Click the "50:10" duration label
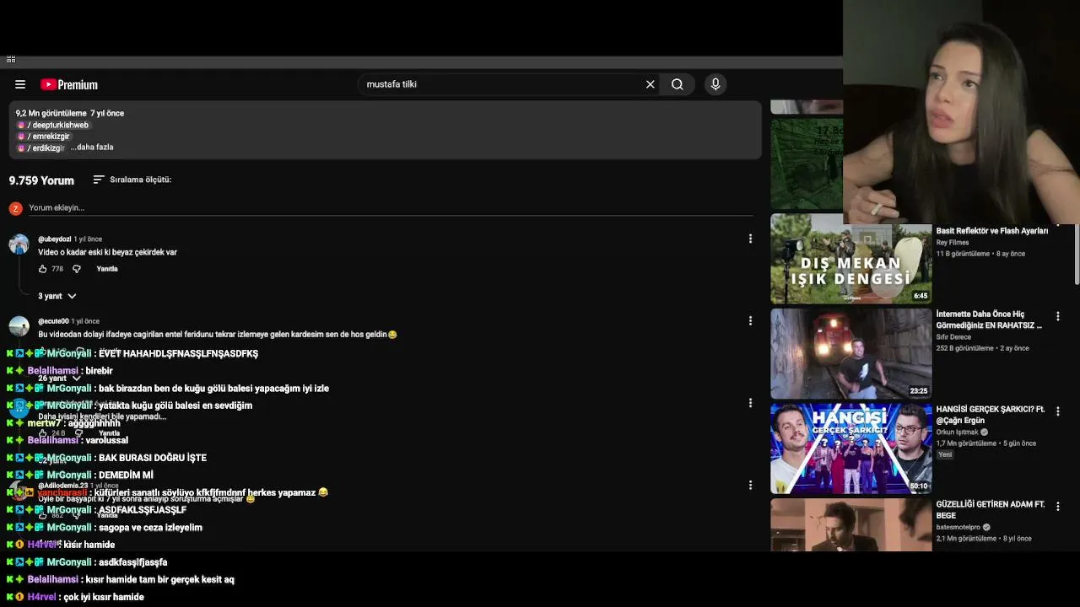Screen dimensions: 1080x607 pyautogui.click(x=919, y=486)
